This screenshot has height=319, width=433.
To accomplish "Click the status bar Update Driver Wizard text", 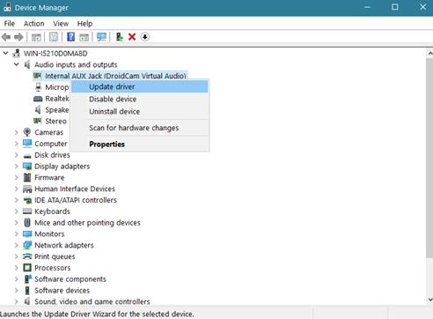I will tap(97, 314).
